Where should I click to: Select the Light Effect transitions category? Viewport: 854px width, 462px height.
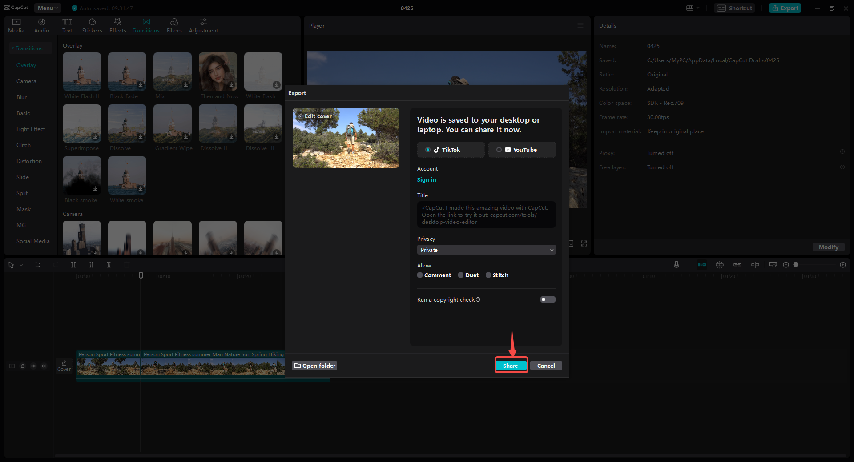(31, 129)
